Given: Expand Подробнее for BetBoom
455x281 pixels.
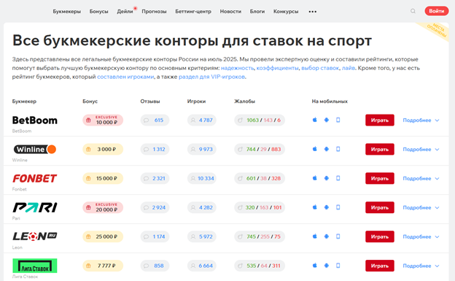Looking at the screenshot, I should coord(421,120).
